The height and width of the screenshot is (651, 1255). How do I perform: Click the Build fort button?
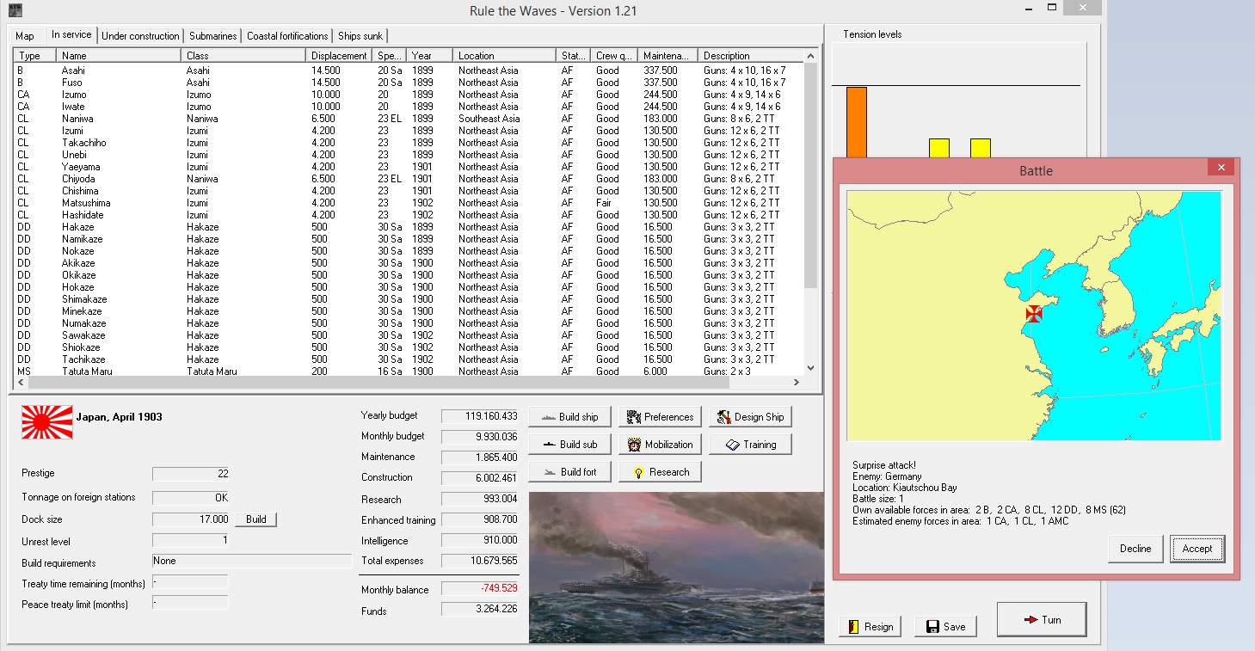coord(569,472)
